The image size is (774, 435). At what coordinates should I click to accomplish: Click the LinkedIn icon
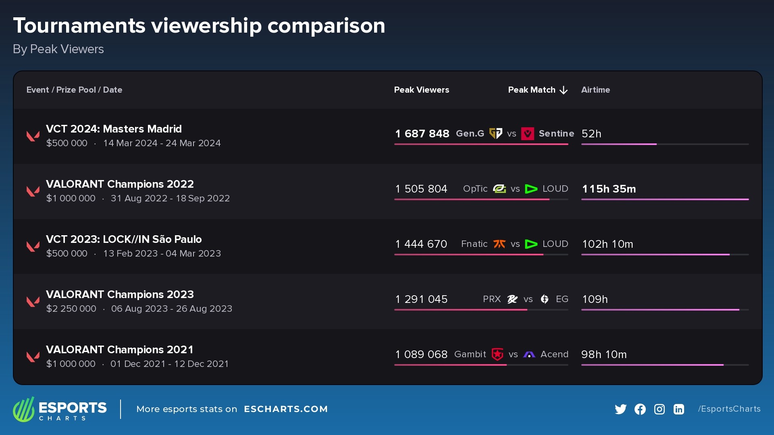(678, 409)
